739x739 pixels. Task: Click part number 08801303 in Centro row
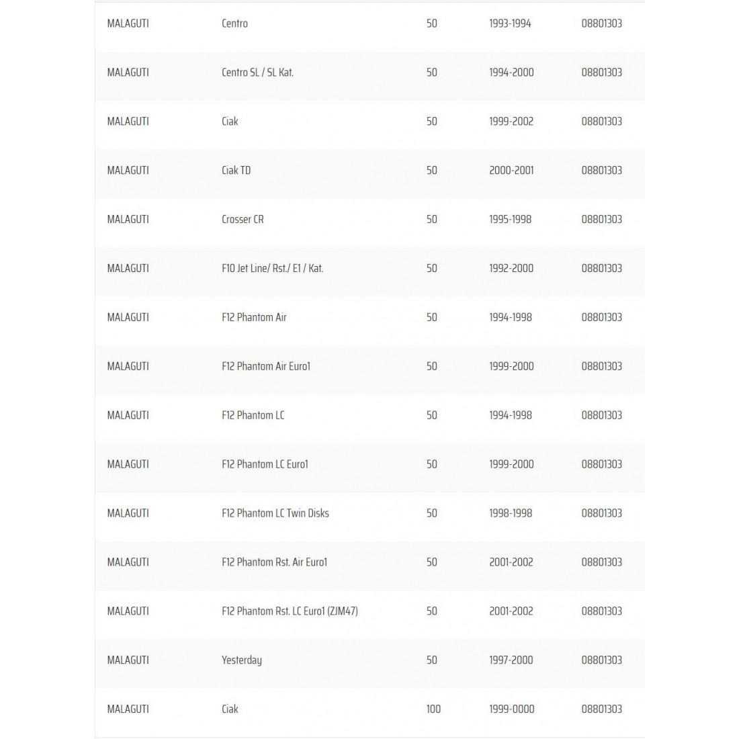pos(601,23)
